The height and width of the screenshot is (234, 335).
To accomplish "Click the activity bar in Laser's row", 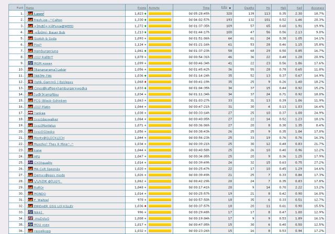I will (160, 14).
